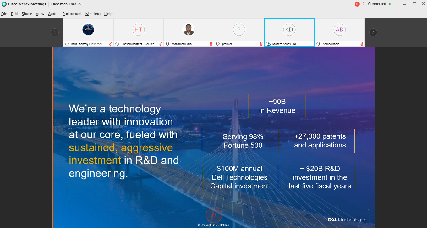Click the "Serving 98% Fortune 500" text
Screen dimensions: 427x228
243,141
